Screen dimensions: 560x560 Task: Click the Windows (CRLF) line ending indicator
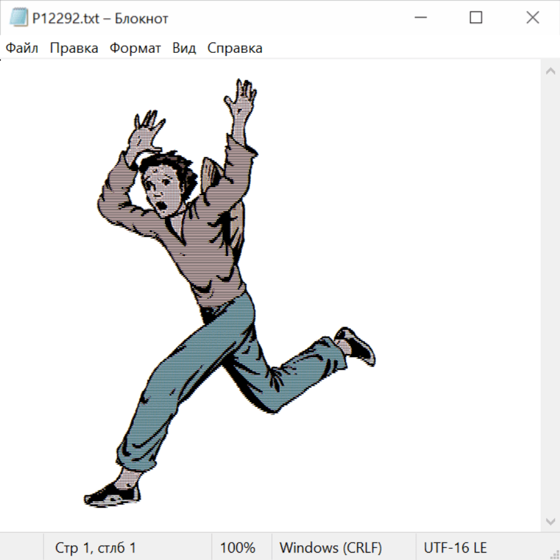click(330, 548)
